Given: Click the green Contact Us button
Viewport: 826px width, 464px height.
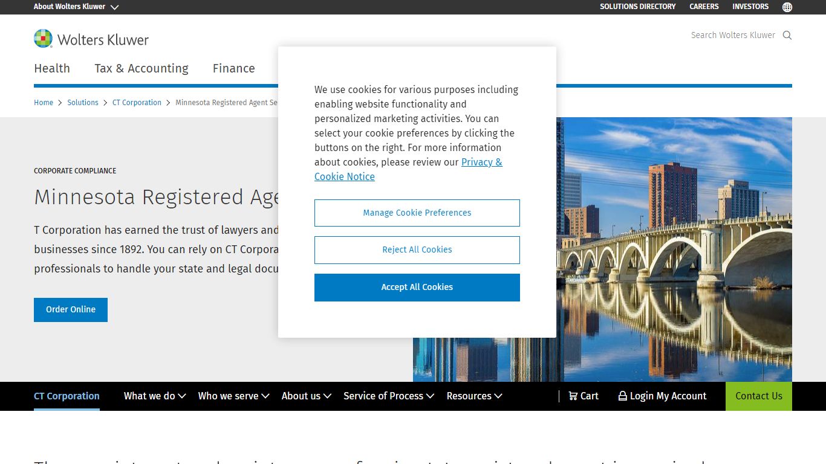Looking at the screenshot, I should [758, 396].
